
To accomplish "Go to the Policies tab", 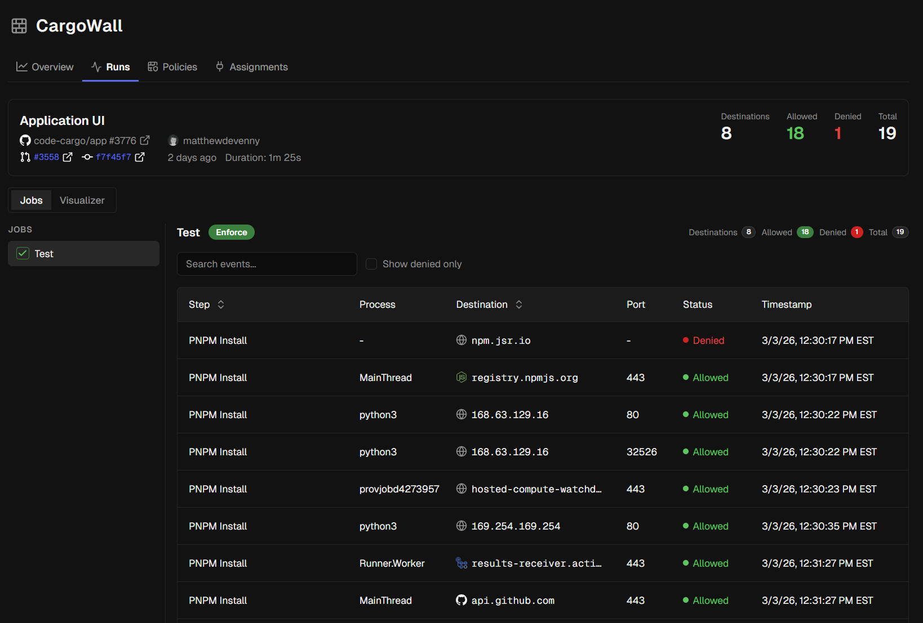I will click(172, 67).
